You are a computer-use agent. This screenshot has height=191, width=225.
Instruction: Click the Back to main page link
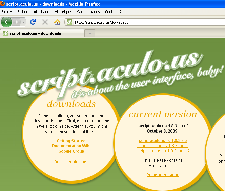point(71,162)
